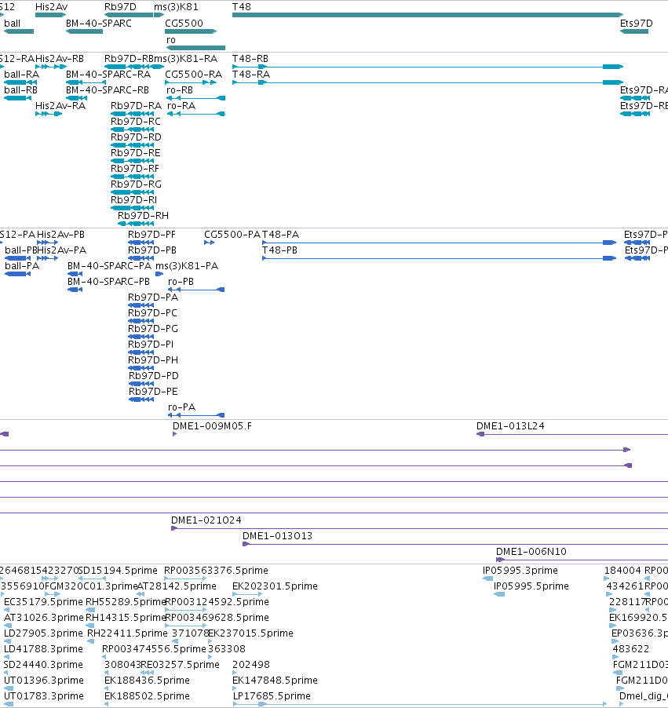Select transcript Rb97D-RH
The height and width of the screenshot is (708, 668).
[x=136, y=224]
